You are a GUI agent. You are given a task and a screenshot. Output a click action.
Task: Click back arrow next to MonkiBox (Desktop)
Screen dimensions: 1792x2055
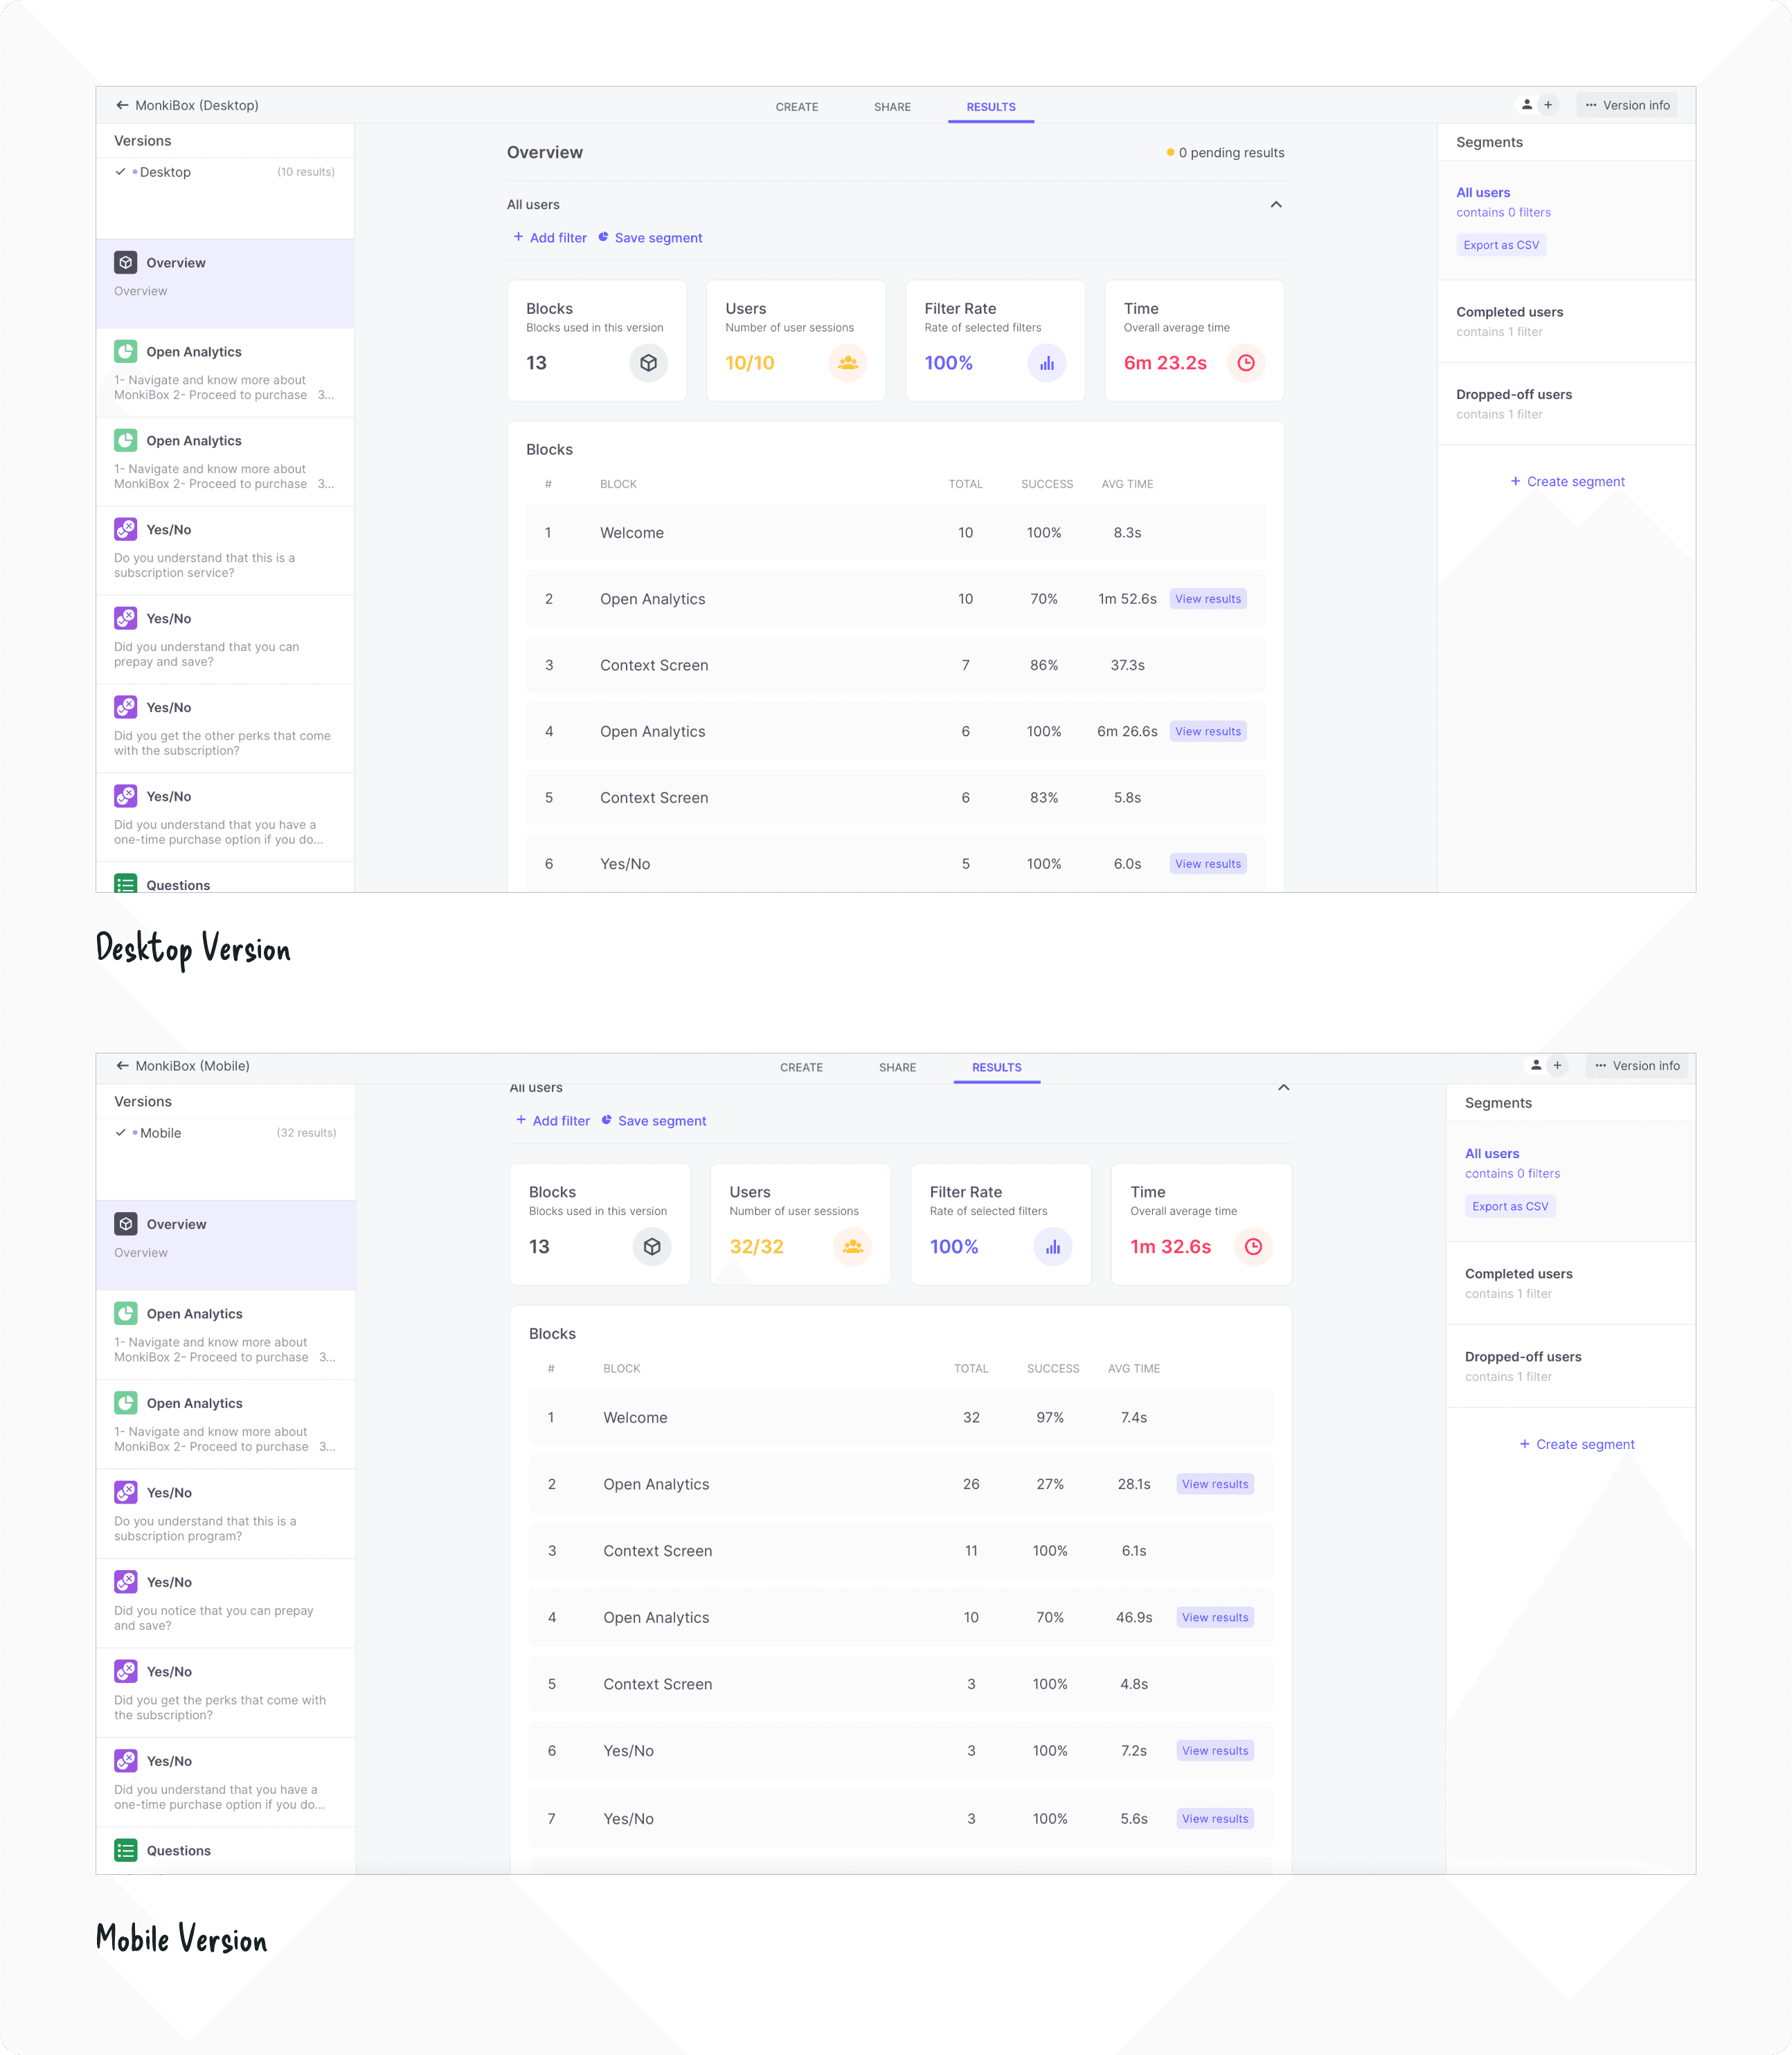click(x=121, y=105)
